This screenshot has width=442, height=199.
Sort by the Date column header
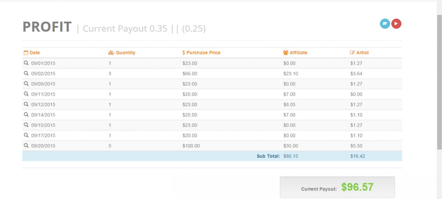35,53
